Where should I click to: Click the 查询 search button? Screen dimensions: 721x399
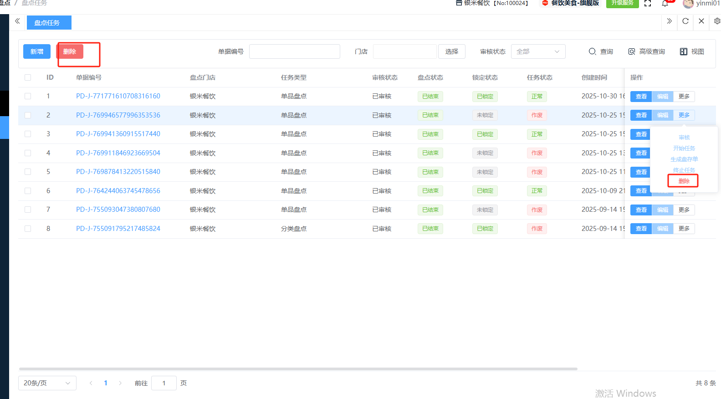[601, 51]
